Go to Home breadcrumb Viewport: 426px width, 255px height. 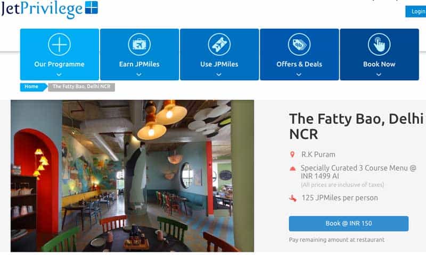tap(33, 87)
